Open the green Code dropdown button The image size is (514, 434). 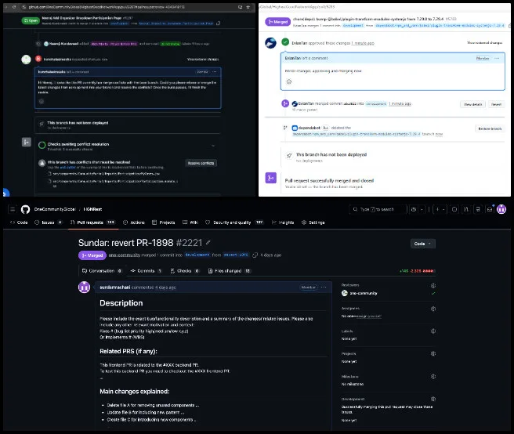423,244
